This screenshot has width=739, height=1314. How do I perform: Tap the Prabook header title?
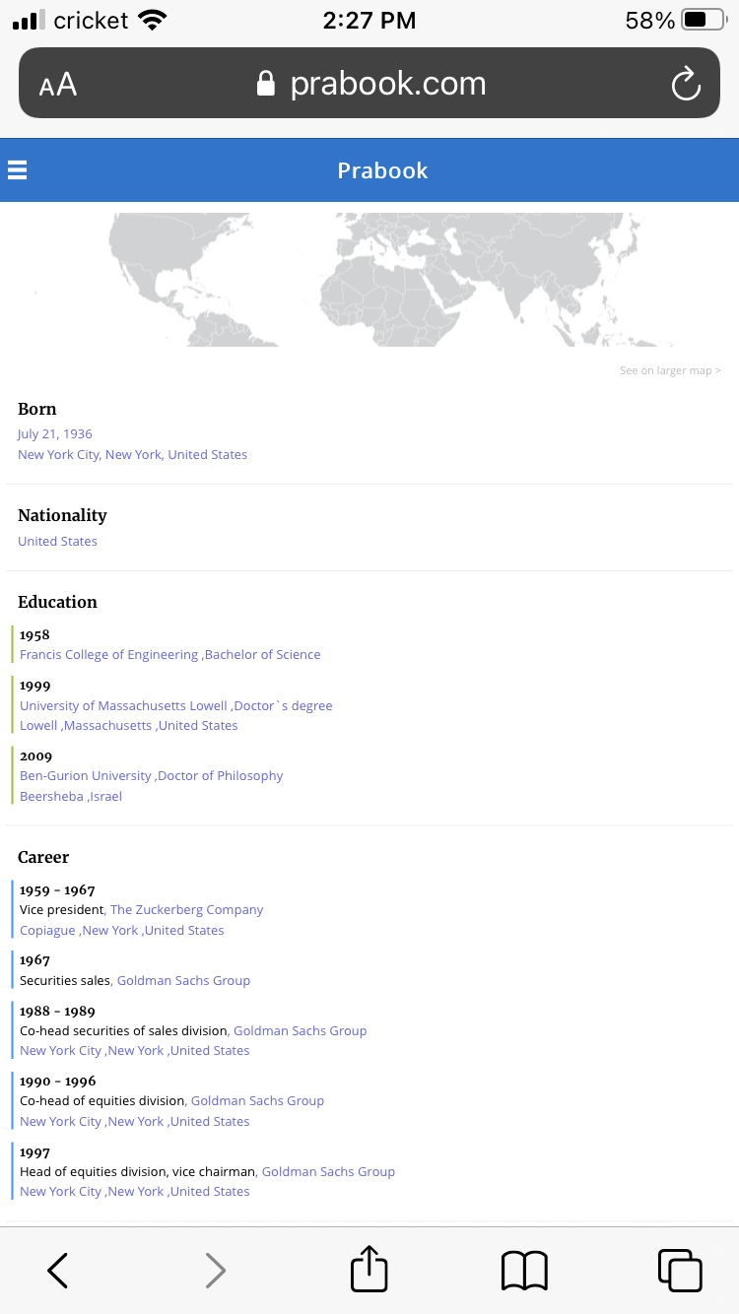point(382,170)
